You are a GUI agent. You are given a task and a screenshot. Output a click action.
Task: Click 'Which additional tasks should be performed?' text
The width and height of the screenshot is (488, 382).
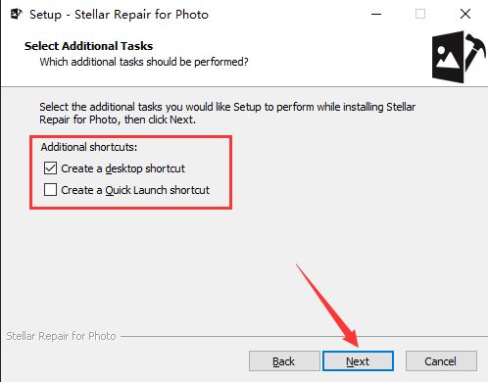pos(144,62)
